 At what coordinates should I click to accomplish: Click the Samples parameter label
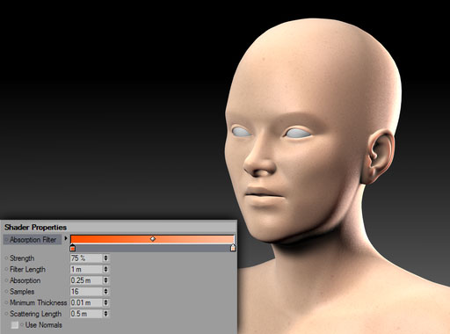[22, 292]
